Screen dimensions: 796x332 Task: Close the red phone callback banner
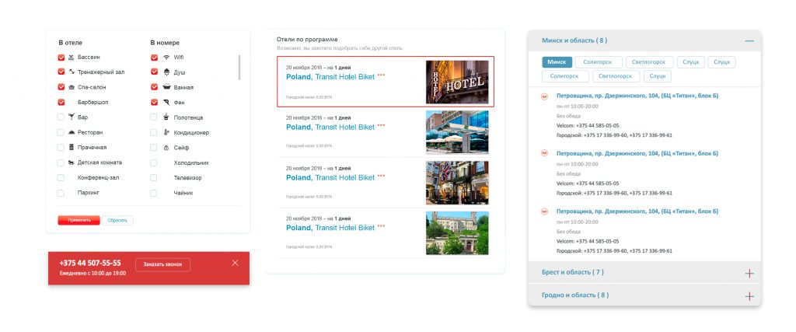pos(236,263)
